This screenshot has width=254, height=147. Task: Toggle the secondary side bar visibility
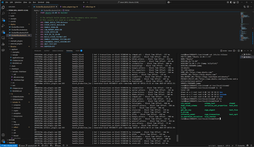tap(238, 2)
